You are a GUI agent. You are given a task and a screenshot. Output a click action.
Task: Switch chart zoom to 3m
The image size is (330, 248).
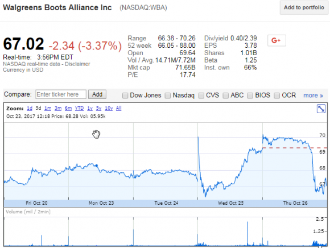pyautogui.click(x=58, y=108)
